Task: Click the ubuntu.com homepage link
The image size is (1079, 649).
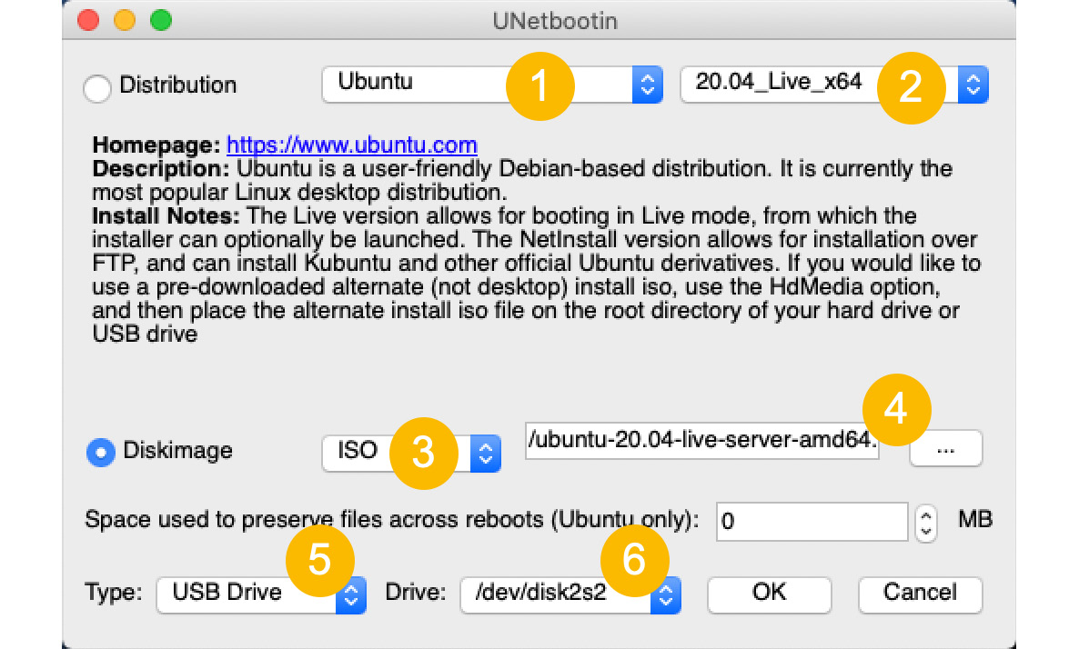Action: point(352,145)
